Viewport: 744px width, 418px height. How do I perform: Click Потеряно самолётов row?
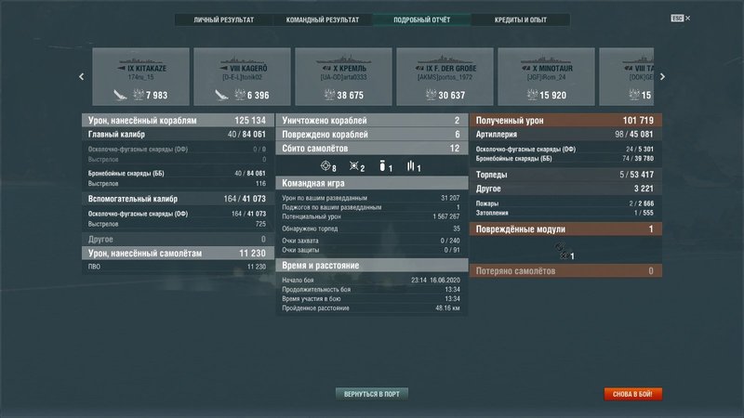point(565,271)
